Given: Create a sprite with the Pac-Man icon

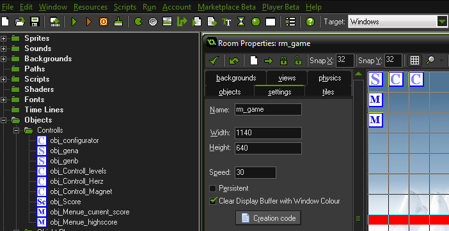Looking at the screenshot, I should point(138,22).
